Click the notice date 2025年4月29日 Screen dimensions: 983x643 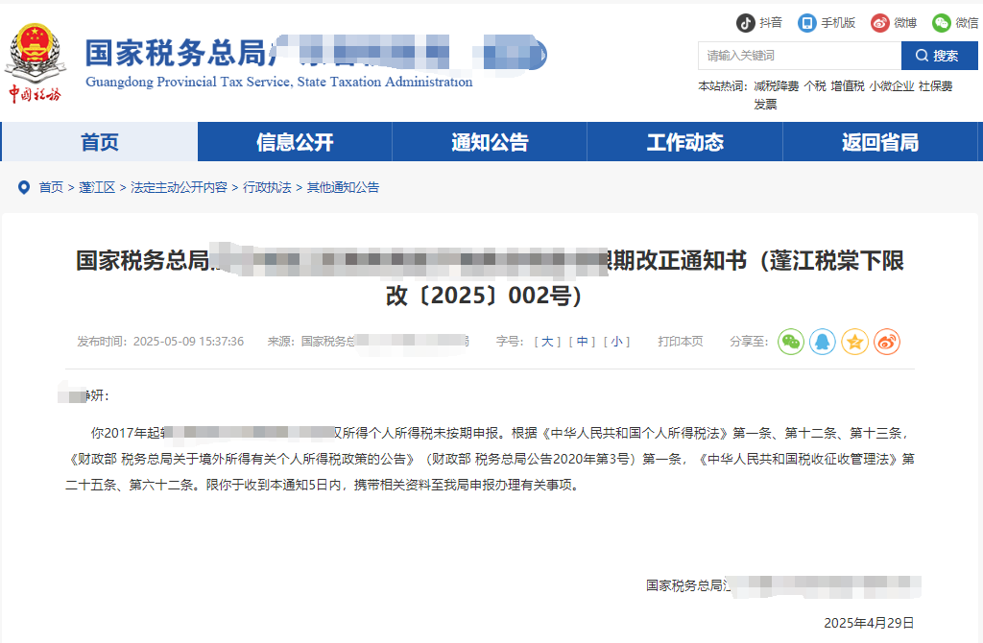(869, 623)
